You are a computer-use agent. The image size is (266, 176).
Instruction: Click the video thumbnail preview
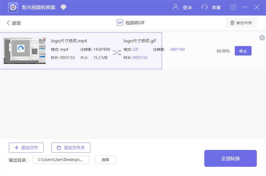tap(25, 51)
